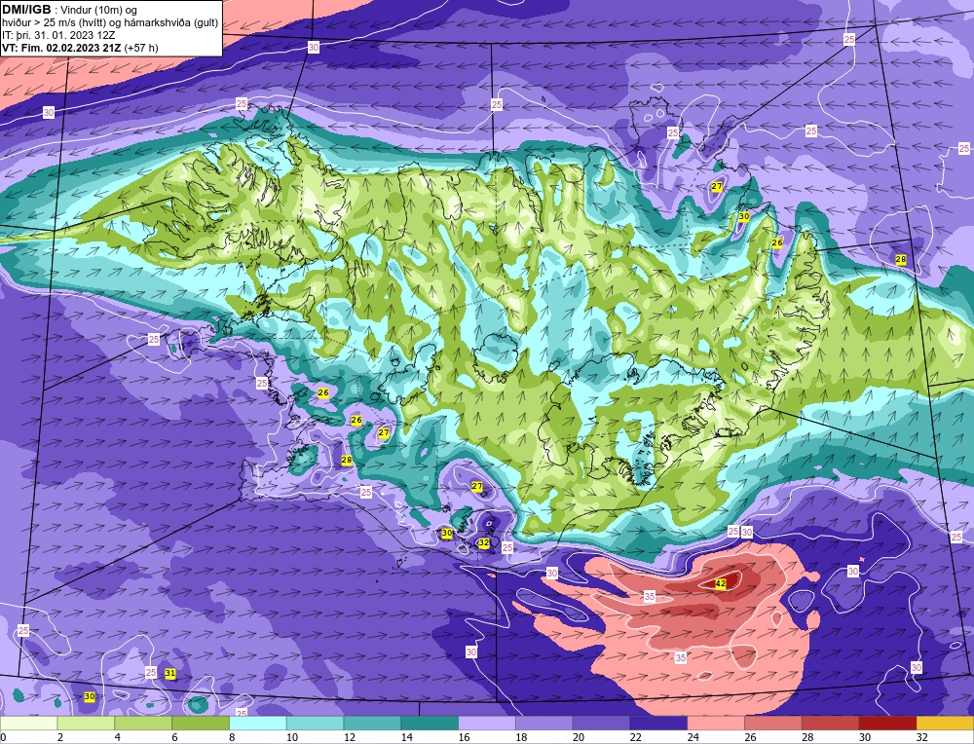Select the 2–4 m/s light green legend swatch
974x744 pixels.
(x=86, y=723)
